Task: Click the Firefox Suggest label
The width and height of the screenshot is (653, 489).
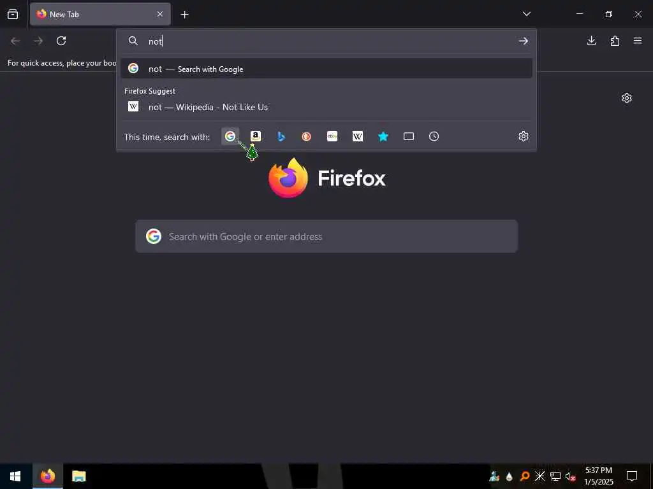Action: 150,91
